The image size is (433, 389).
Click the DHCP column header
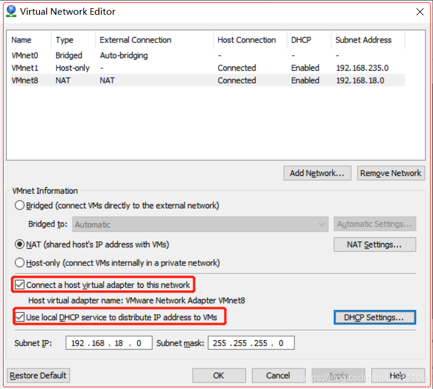[x=309, y=40]
